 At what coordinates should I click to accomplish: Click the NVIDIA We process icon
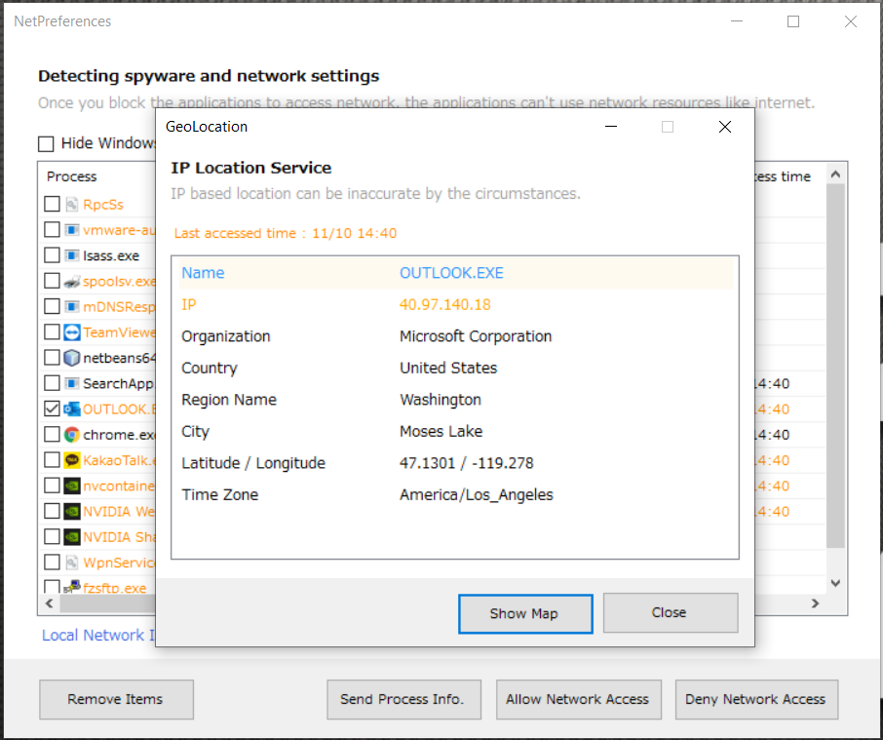(x=71, y=511)
